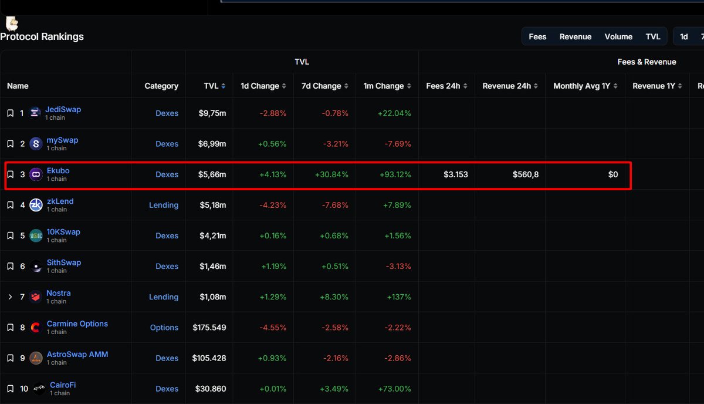Click the Ekubo logo icon
The height and width of the screenshot is (404, 704).
[x=36, y=174]
